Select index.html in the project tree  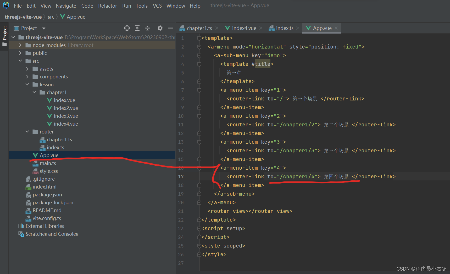coord(45,187)
